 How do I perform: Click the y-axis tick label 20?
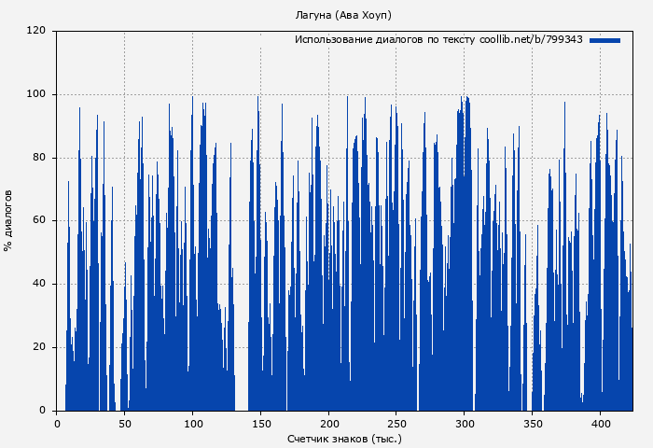point(39,347)
